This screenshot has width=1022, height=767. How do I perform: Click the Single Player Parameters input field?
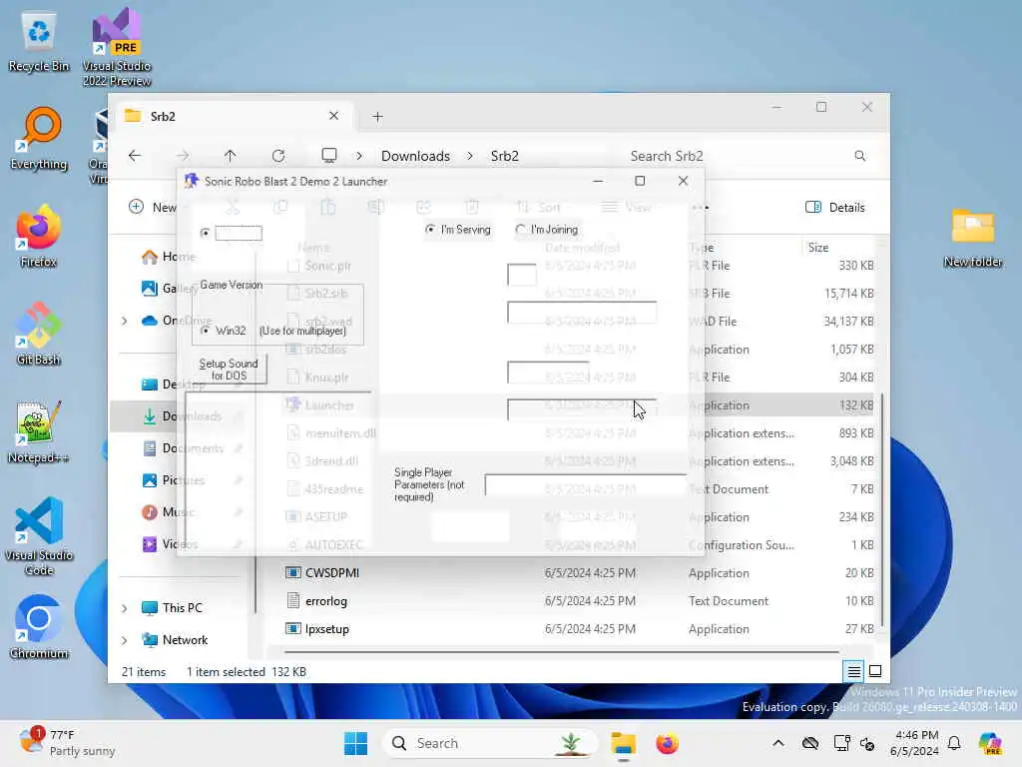(x=585, y=484)
